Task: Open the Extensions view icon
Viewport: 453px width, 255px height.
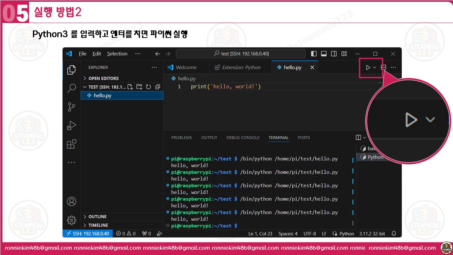Action: point(71,144)
